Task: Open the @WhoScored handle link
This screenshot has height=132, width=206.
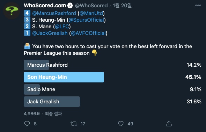Action: click(x=91, y=6)
